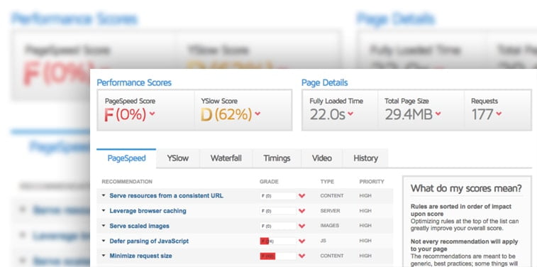Screen dimensions: 537x267
Task: Click CONTENT type in consistent URL row
Action: (332, 196)
